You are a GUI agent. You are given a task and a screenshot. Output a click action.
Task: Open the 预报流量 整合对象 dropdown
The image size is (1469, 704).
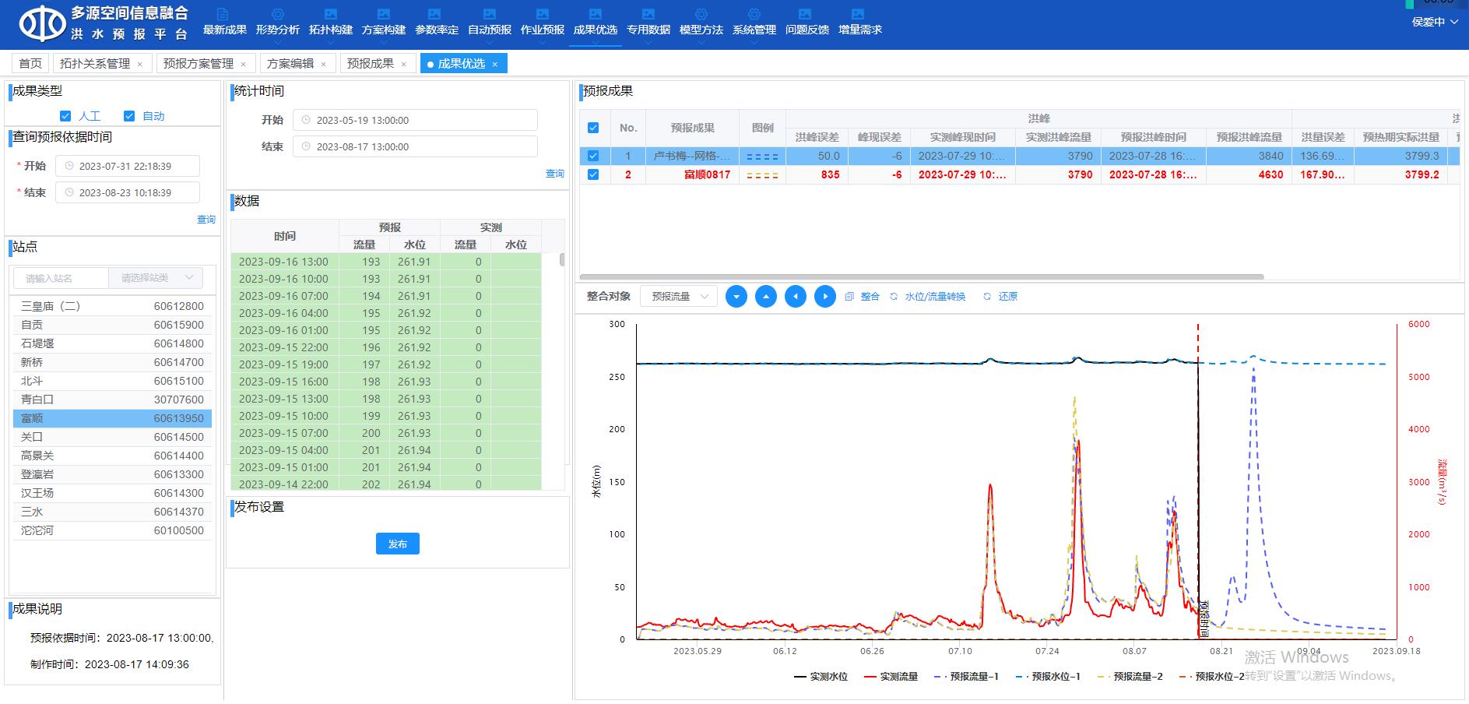679,297
